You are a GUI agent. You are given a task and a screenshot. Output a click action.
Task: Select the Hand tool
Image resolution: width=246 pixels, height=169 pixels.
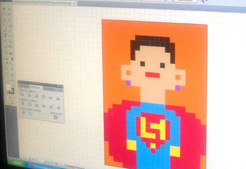[x=7, y=80]
